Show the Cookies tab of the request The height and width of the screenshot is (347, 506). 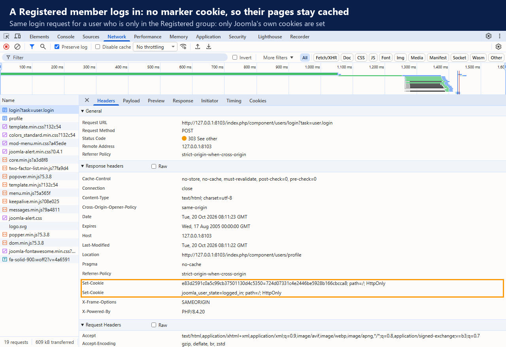258,101
